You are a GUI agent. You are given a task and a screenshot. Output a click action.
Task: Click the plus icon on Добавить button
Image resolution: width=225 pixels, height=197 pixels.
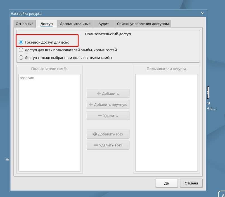click(99, 94)
